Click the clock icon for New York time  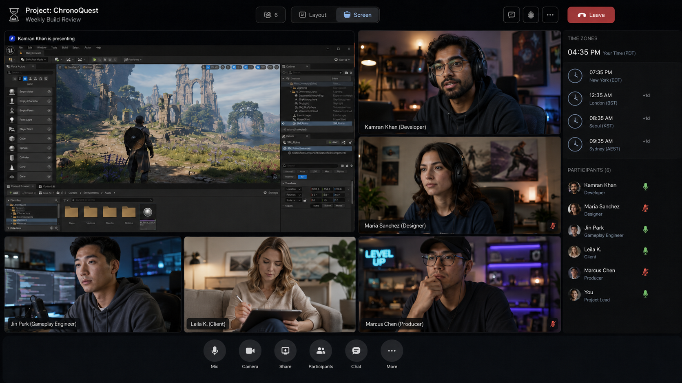[575, 76]
